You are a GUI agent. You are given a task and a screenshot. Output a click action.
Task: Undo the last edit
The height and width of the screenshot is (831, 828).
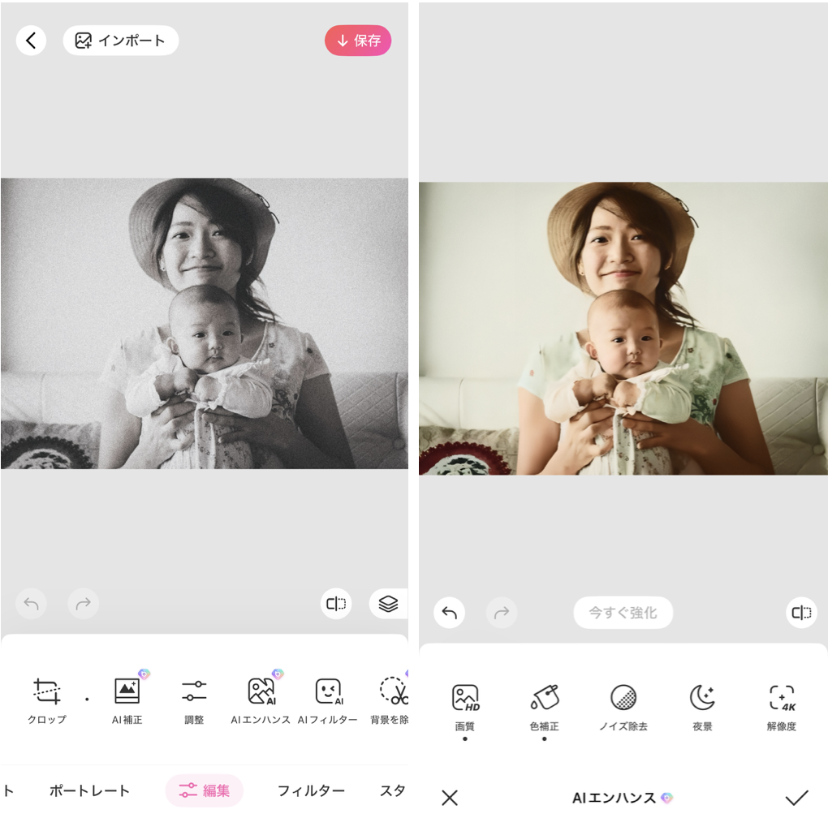point(449,613)
